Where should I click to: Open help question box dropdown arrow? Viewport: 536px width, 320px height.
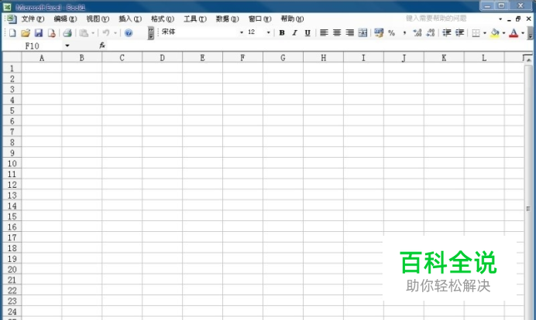[x=500, y=19]
